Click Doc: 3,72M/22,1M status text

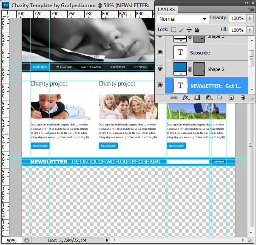(x=67, y=240)
